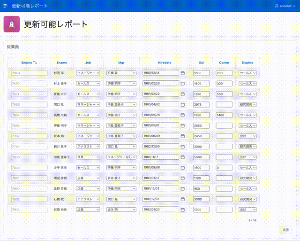Open the hamburger navigation menu
The image size is (300, 241).
click(5, 6)
